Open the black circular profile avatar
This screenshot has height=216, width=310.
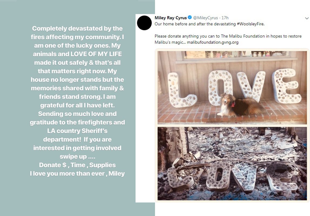(x=144, y=23)
